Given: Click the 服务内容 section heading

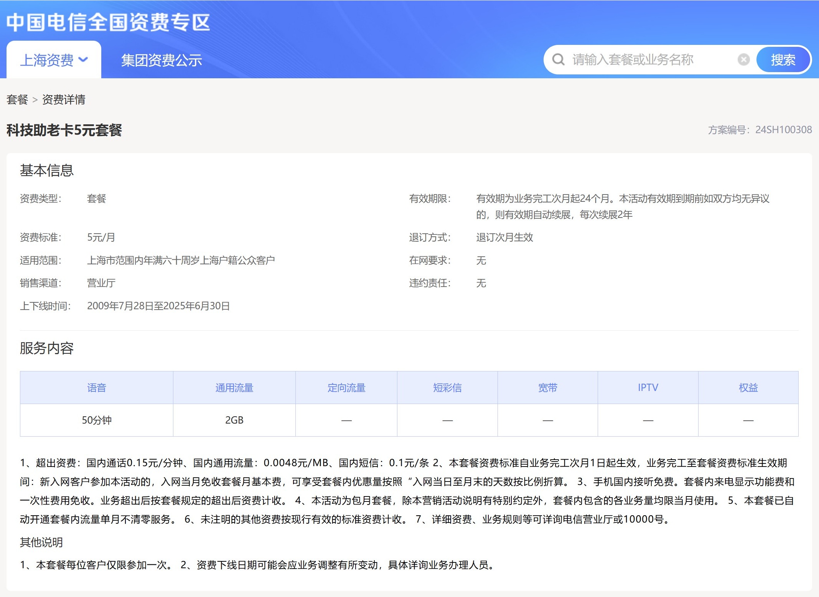Looking at the screenshot, I should 46,348.
